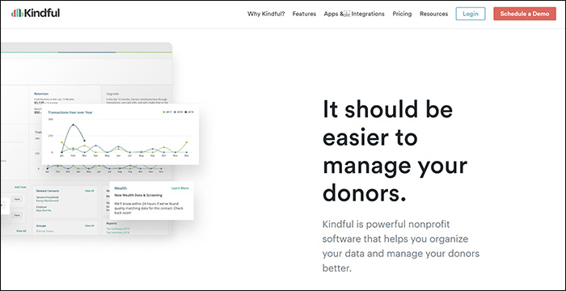Go to Apps & Integrations
This screenshot has width=566, height=291.
click(x=354, y=14)
